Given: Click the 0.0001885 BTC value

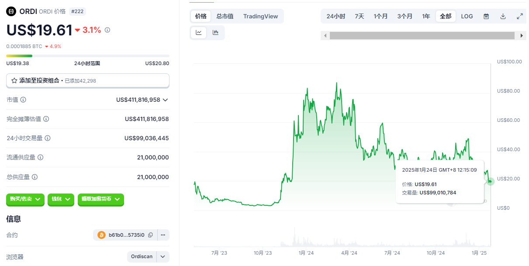Looking at the screenshot, I should (x=24, y=46).
